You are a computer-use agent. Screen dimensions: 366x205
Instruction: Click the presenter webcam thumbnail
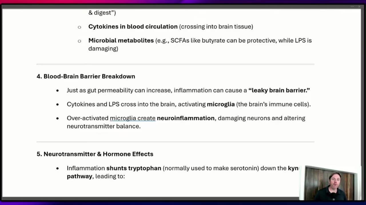(330, 183)
